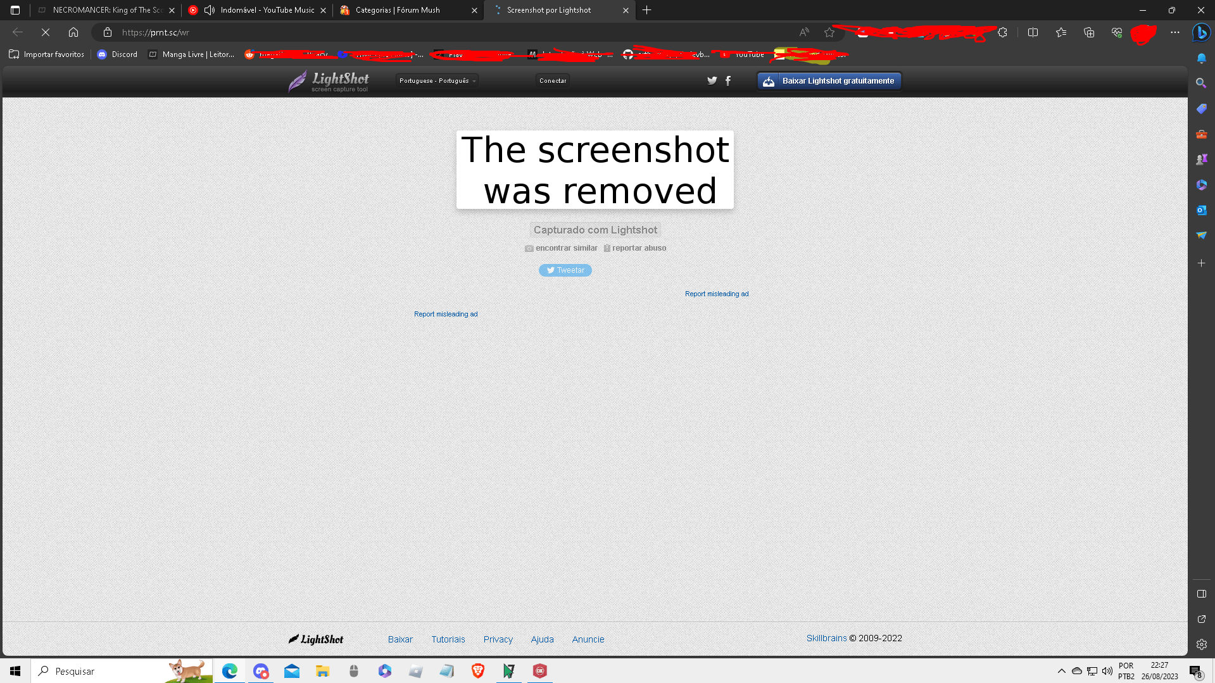Switch to NECROMANCER: King of The Sc tab
This screenshot has height=683, width=1215.
point(106,10)
